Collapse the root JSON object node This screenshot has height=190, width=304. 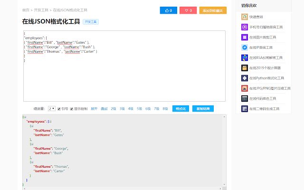(x=25, y=117)
